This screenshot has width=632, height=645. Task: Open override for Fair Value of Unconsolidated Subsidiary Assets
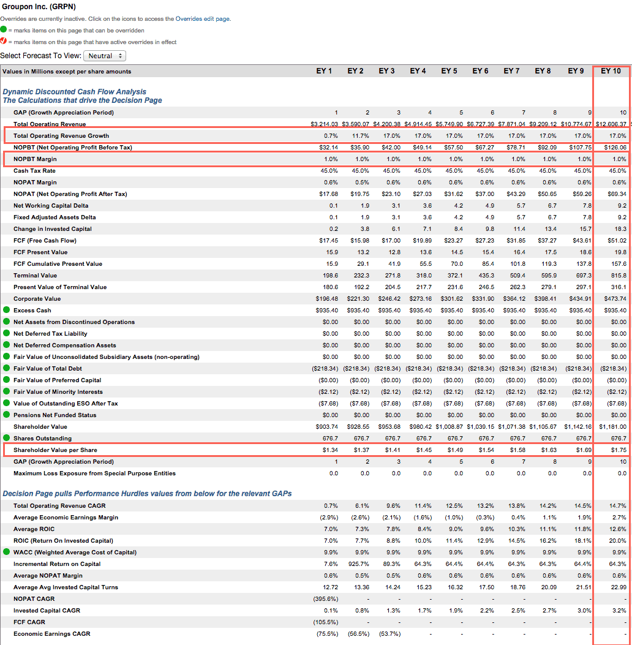pos(7,356)
